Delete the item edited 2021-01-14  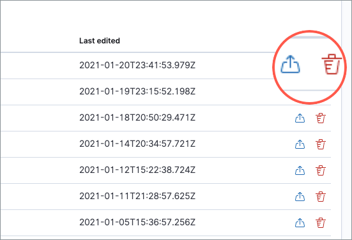[x=321, y=144]
